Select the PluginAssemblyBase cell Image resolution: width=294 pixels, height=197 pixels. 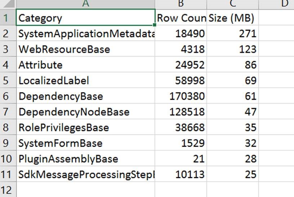point(85,159)
